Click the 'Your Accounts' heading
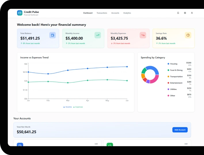 [22, 118]
